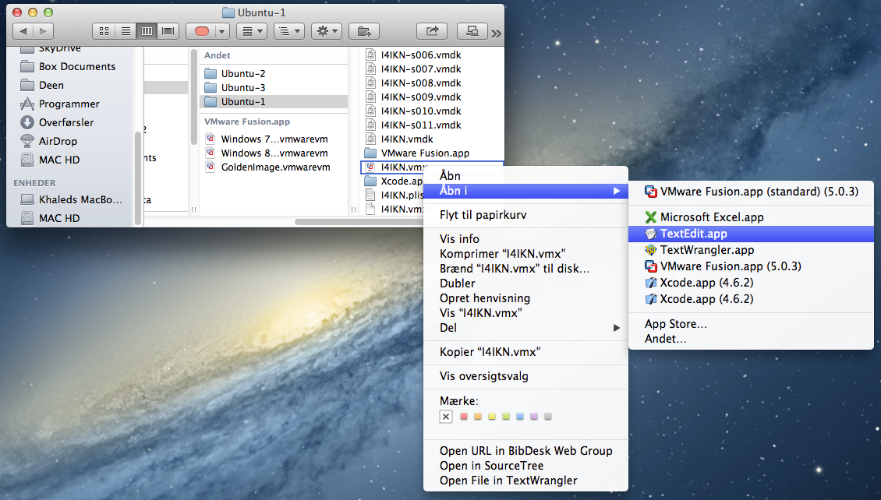Apply the blue label color
The width and height of the screenshot is (881, 500).
click(520, 417)
